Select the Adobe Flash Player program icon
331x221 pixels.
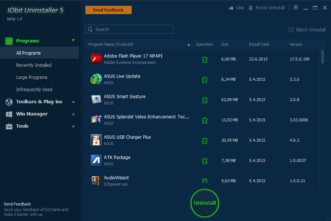96,59
